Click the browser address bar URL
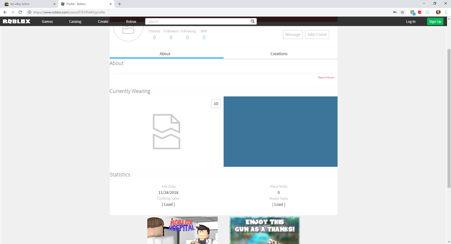The image size is (451, 244). pos(69,12)
